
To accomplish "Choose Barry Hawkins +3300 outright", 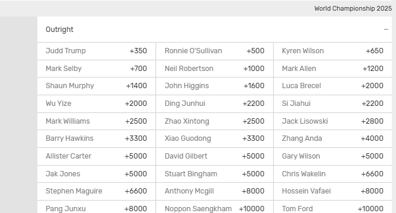I will point(96,138).
